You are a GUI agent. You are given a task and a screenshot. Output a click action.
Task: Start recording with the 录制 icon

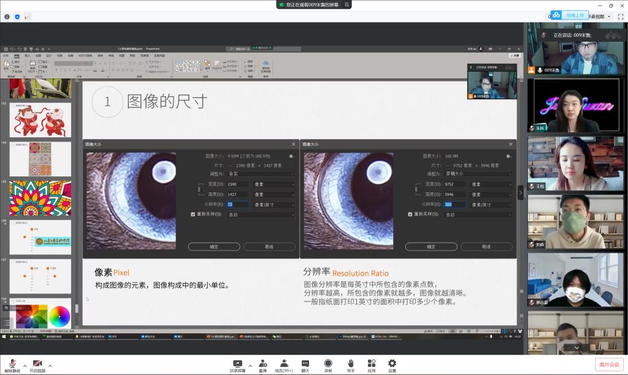point(328,363)
